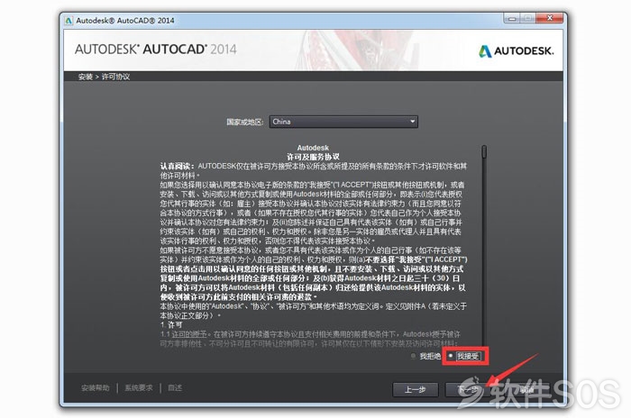Open the 系统要求 link
Screen dimensions: 631x418
pos(139,388)
